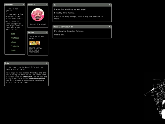Click the rickroll disclaimer text
This screenshot has height=124, width=165.
(35, 50)
